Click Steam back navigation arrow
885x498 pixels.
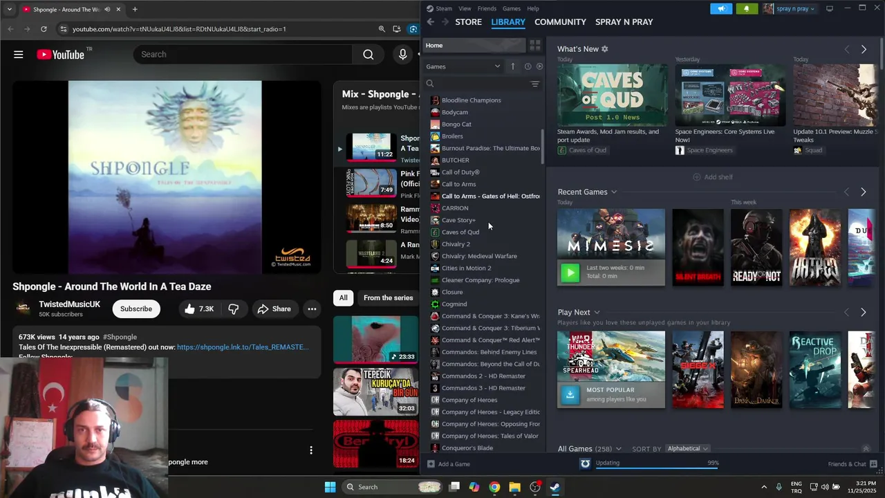[431, 22]
